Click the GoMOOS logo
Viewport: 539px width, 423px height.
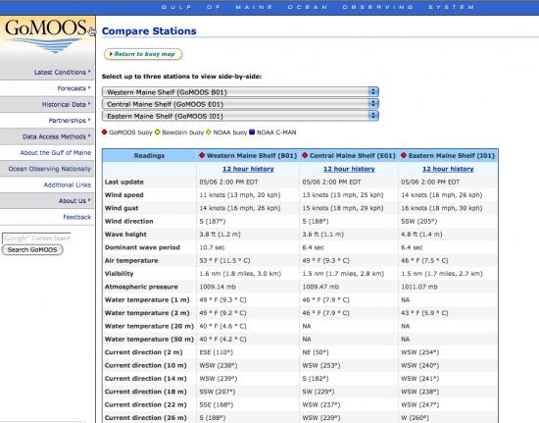pos(45,35)
